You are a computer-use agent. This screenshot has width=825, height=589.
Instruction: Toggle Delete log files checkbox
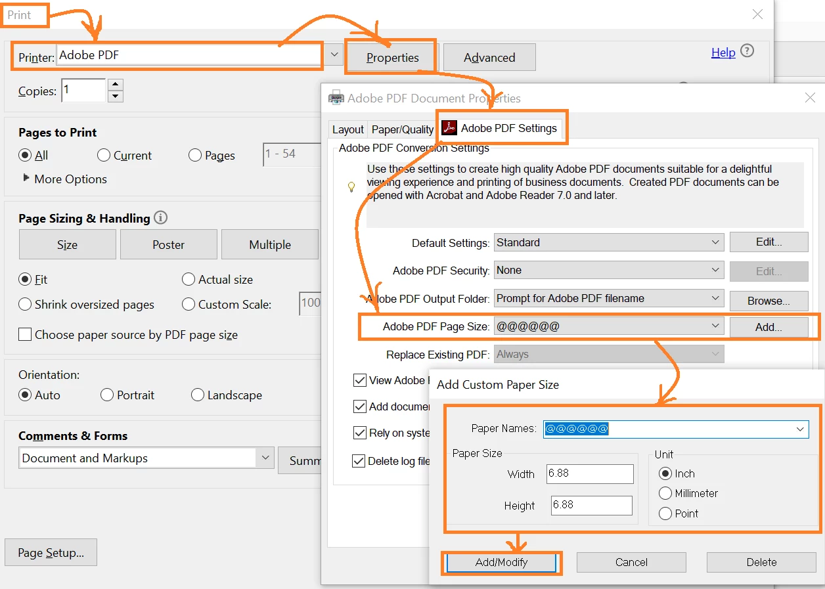click(x=359, y=461)
